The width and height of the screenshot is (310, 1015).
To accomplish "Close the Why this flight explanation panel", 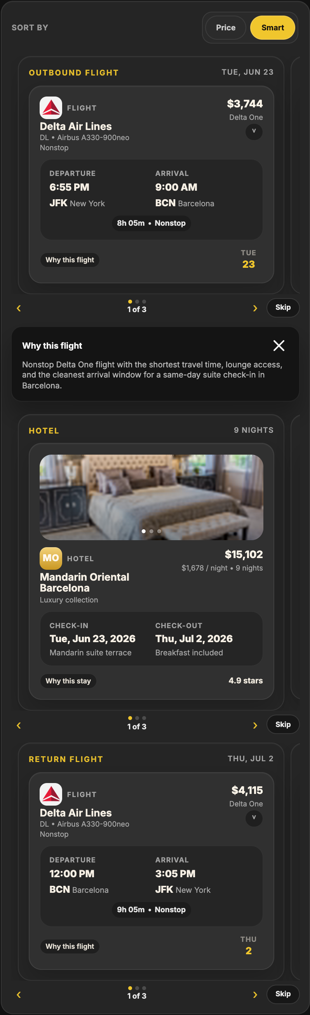I will (x=279, y=346).
